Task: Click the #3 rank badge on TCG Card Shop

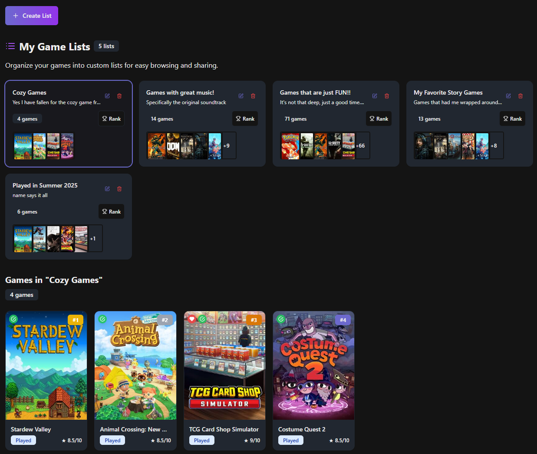Action: pos(254,320)
